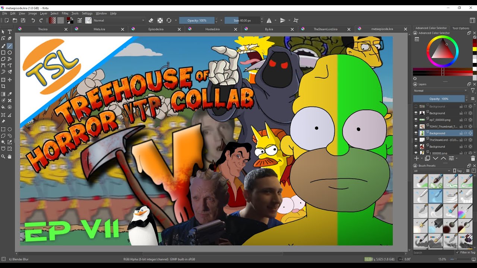Hide the TheSteamLord layer

tap(416, 140)
